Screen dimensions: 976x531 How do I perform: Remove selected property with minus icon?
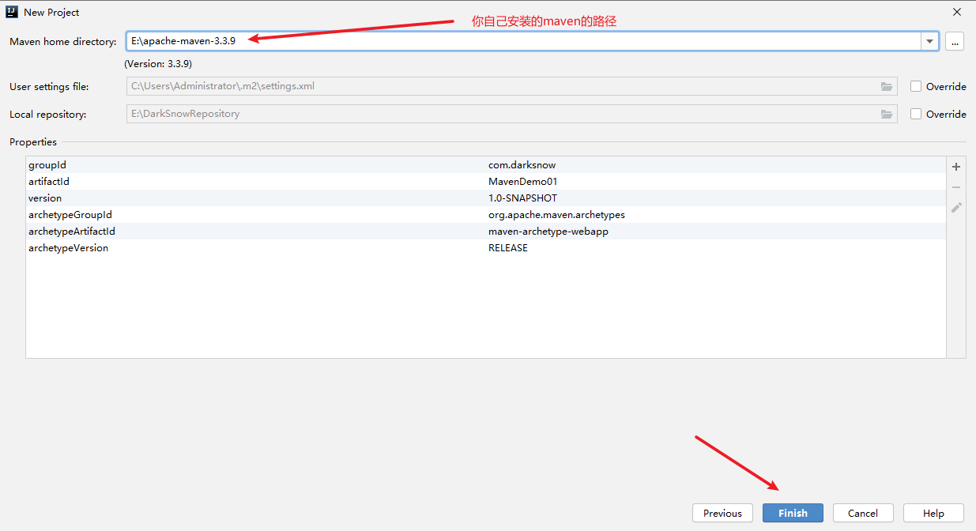tap(956, 187)
